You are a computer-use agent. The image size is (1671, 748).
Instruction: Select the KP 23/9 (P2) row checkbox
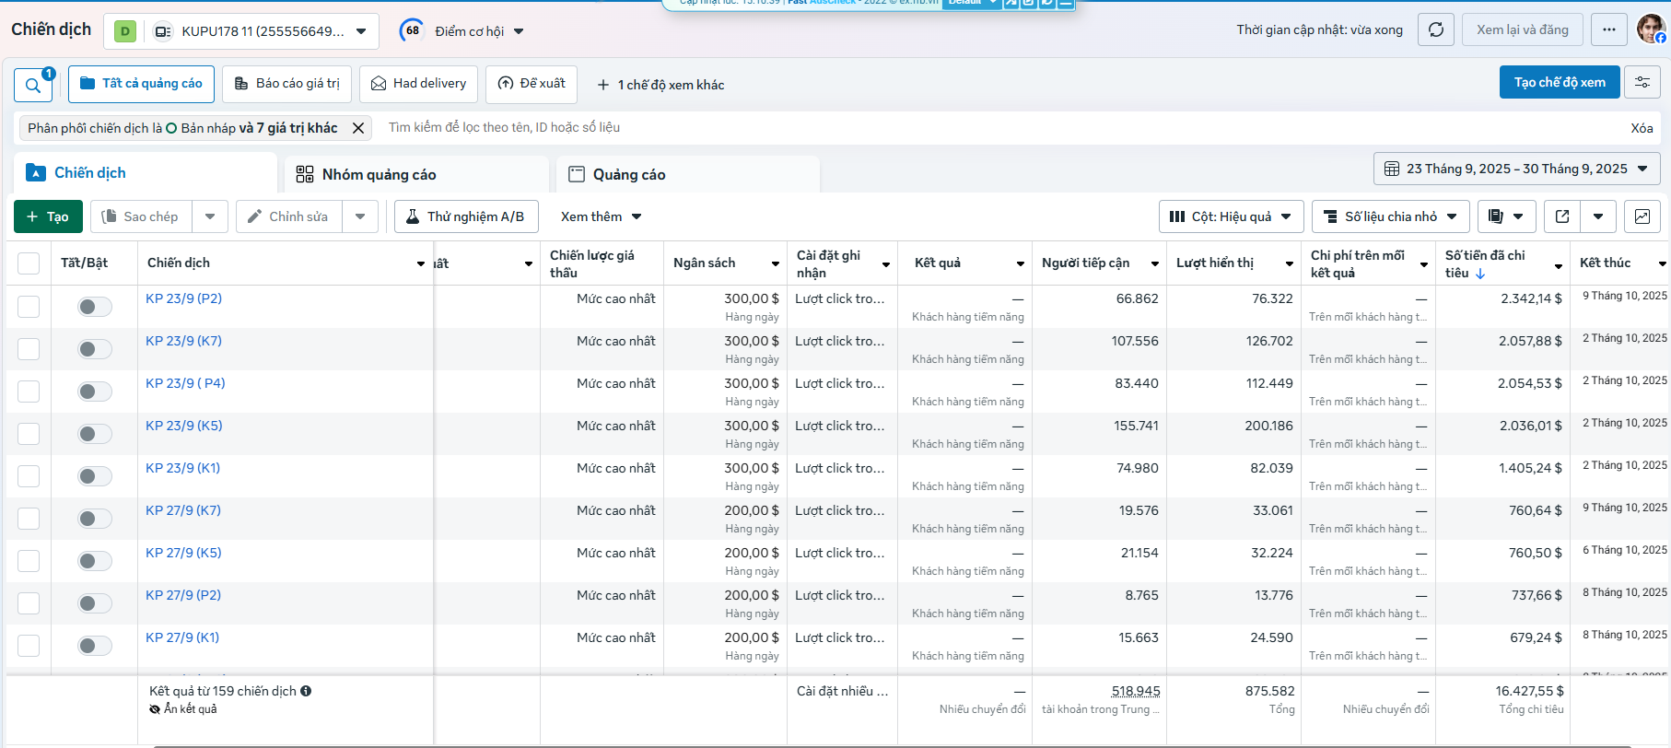(29, 307)
